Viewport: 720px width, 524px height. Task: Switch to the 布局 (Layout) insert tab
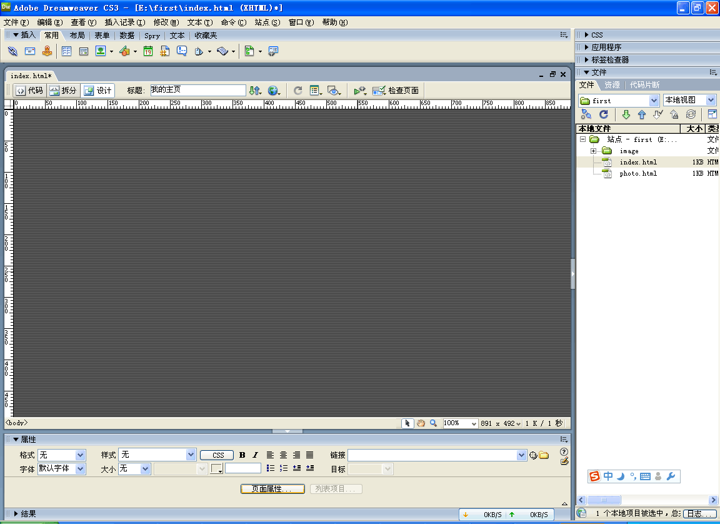(x=77, y=36)
